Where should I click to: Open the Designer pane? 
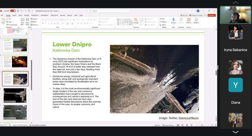point(196,20)
